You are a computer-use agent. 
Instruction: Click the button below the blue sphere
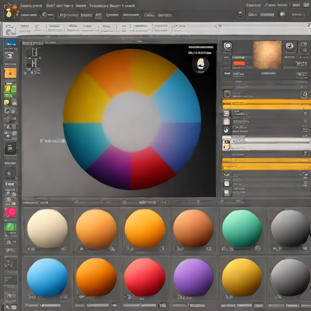pyautogui.click(x=50, y=305)
